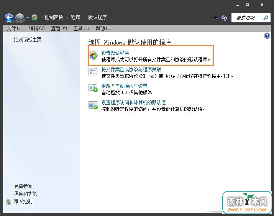Image resolution: width=274 pixels, height=216 pixels.
Task: Click the Control Panel icon in address bar
Action: click(34, 17)
